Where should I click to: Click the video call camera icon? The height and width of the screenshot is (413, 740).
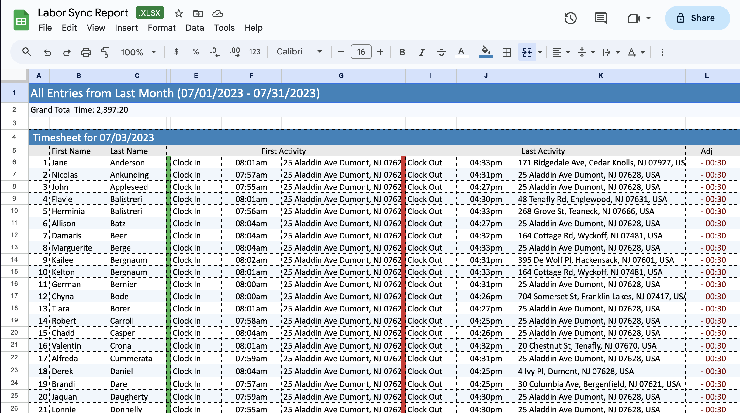tap(634, 18)
